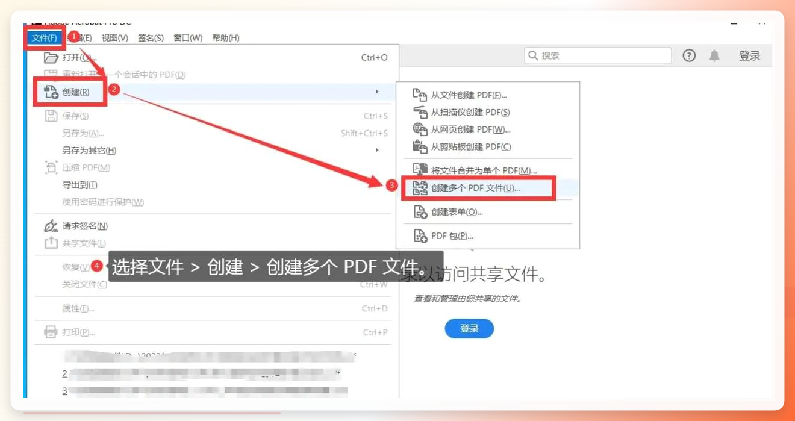
Task: Open the 窗口(W) menu
Action: 188,38
